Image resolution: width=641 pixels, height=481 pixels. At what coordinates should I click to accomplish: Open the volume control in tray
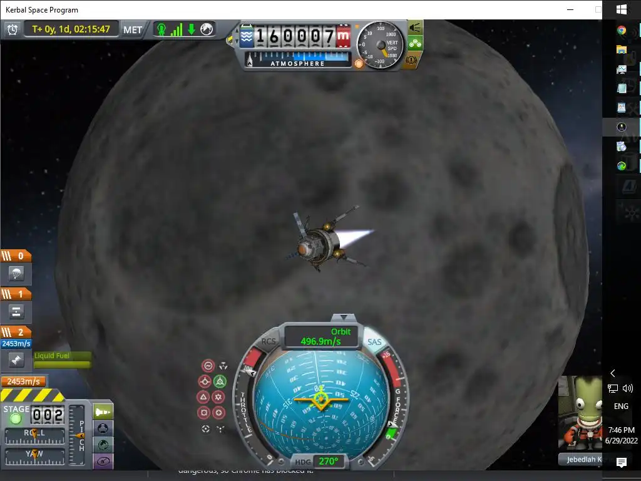628,388
